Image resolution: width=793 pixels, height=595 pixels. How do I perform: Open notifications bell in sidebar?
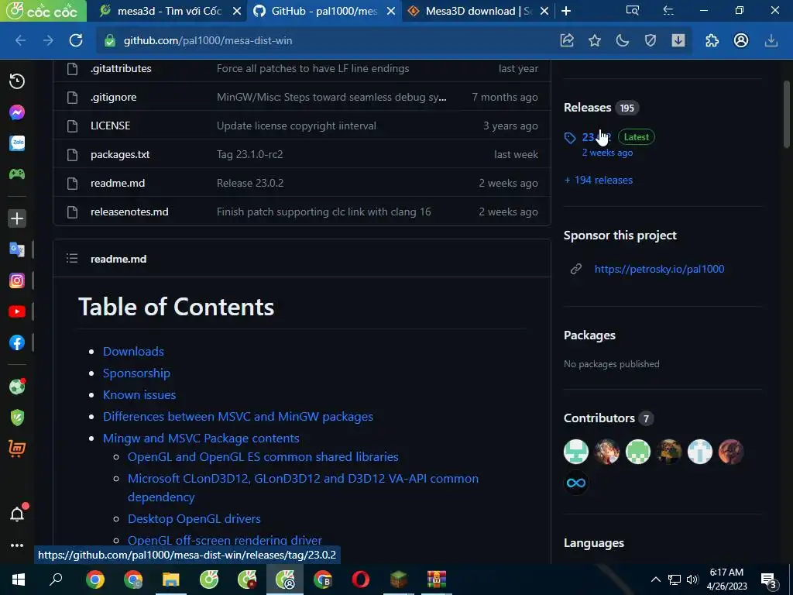[x=17, y=514]
